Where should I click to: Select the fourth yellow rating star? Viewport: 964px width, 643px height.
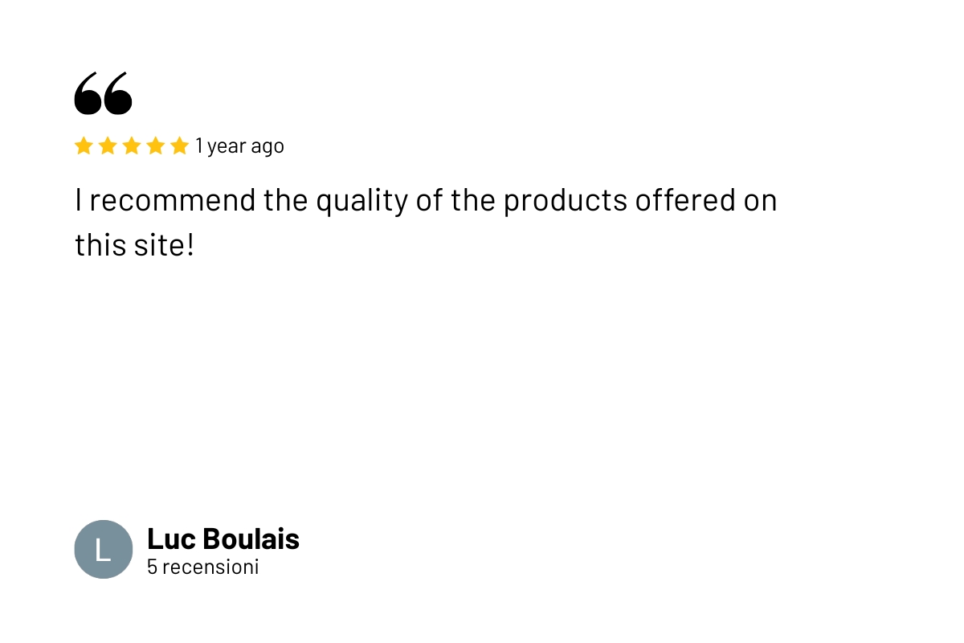click(x=156, y=145)
